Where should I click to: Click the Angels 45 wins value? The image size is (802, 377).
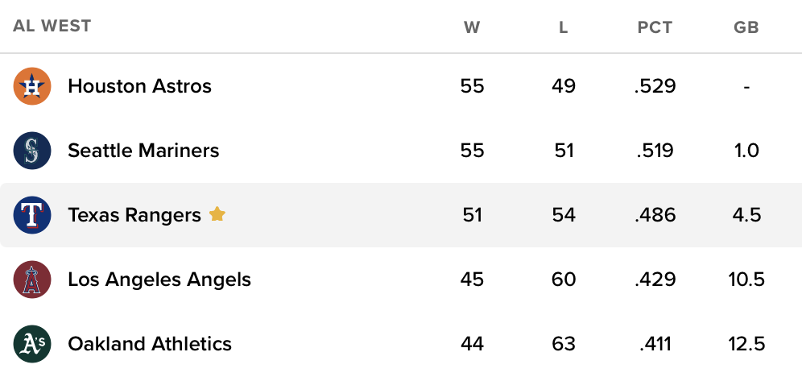pyautogui.click(x=472, y=280)
